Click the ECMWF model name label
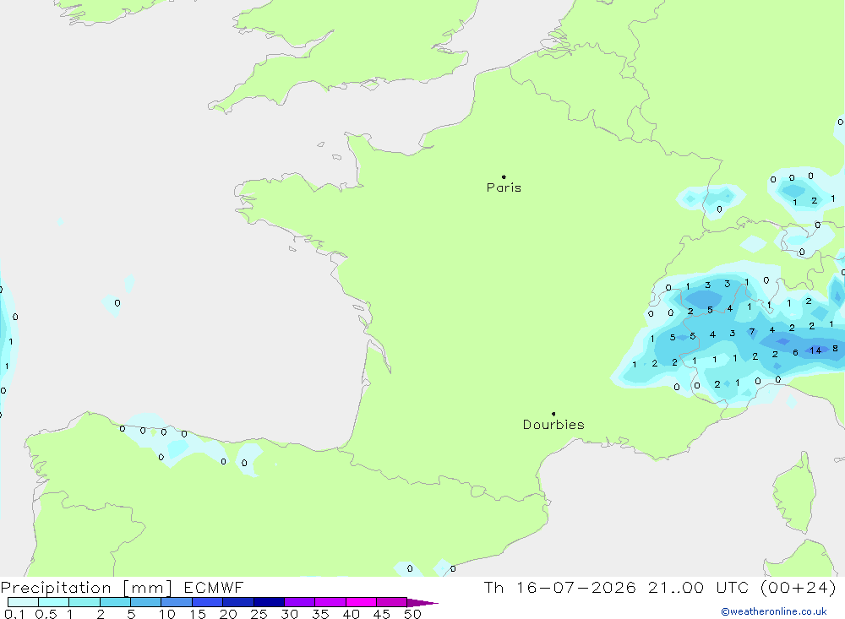This screenshot has width=845, height=619. click(214, 587)
